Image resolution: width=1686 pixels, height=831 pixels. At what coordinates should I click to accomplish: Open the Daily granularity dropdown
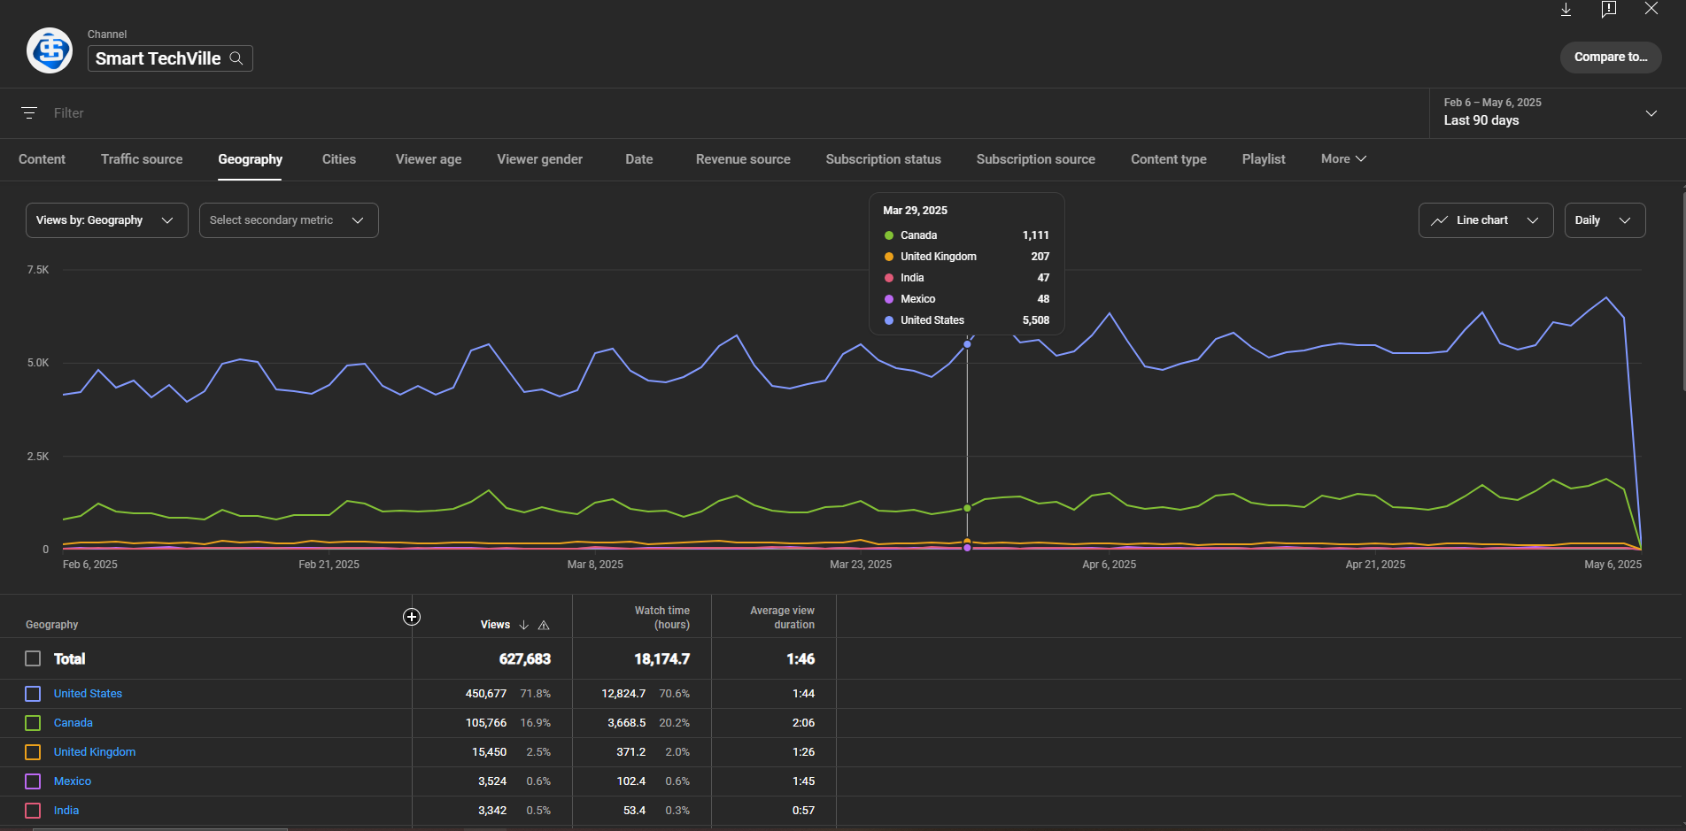[x=1605, y=220]
